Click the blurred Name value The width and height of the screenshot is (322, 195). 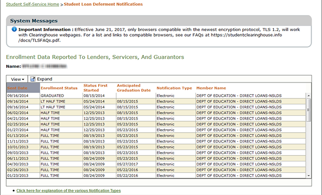pyautogui.click(x=44, y=66)
